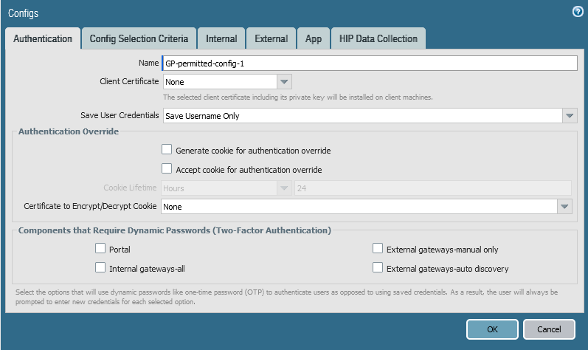Click the OK button

[x=492, y=329]
